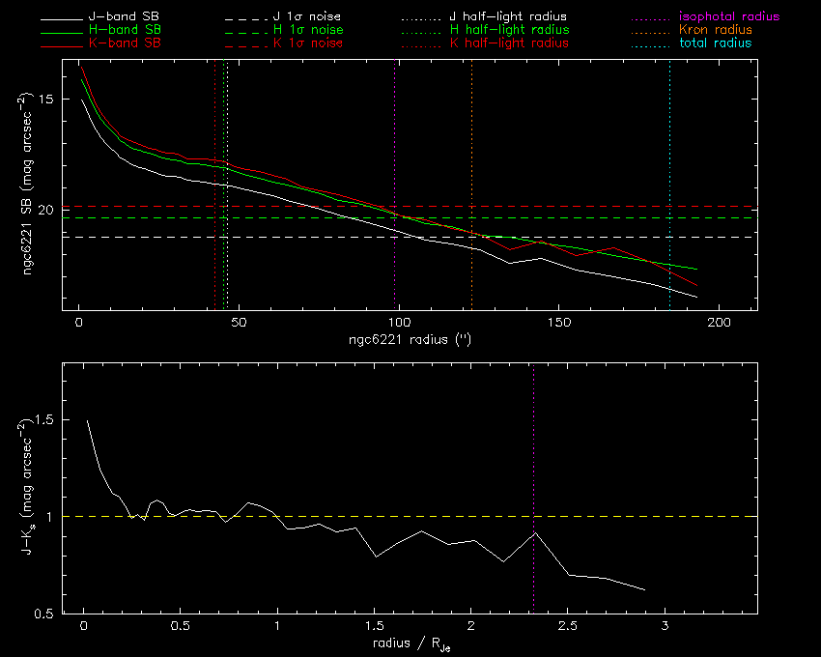
Task: Click the 'J half-light radius' legend text
Action: tap(508, 16)
